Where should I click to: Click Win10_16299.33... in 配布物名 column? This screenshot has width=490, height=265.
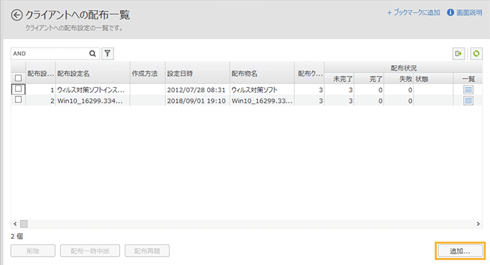pos(262,101)
